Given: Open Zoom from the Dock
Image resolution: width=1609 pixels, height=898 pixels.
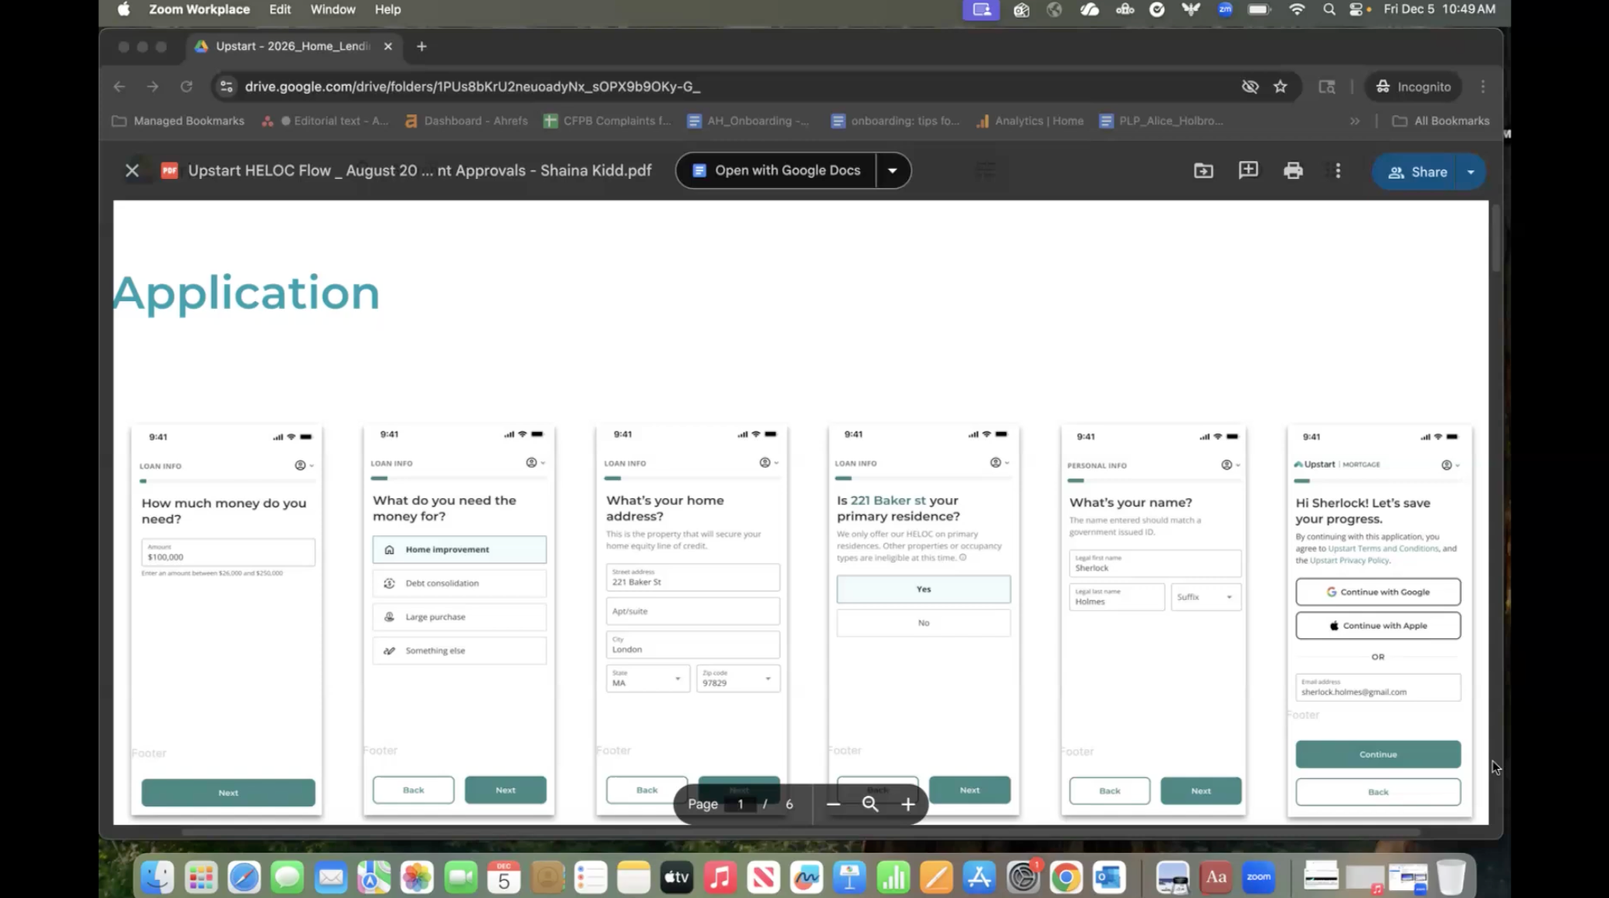Looking at the screenshot, I should pos(1259,877).
